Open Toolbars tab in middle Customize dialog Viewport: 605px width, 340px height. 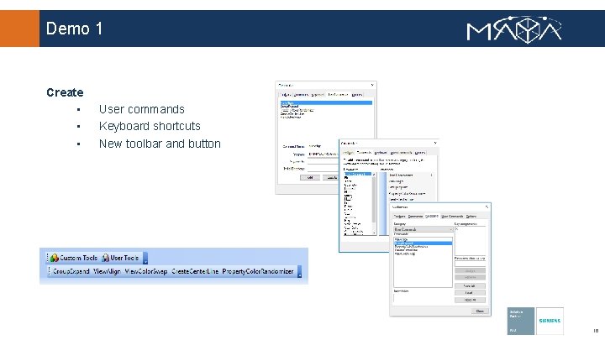349,153
